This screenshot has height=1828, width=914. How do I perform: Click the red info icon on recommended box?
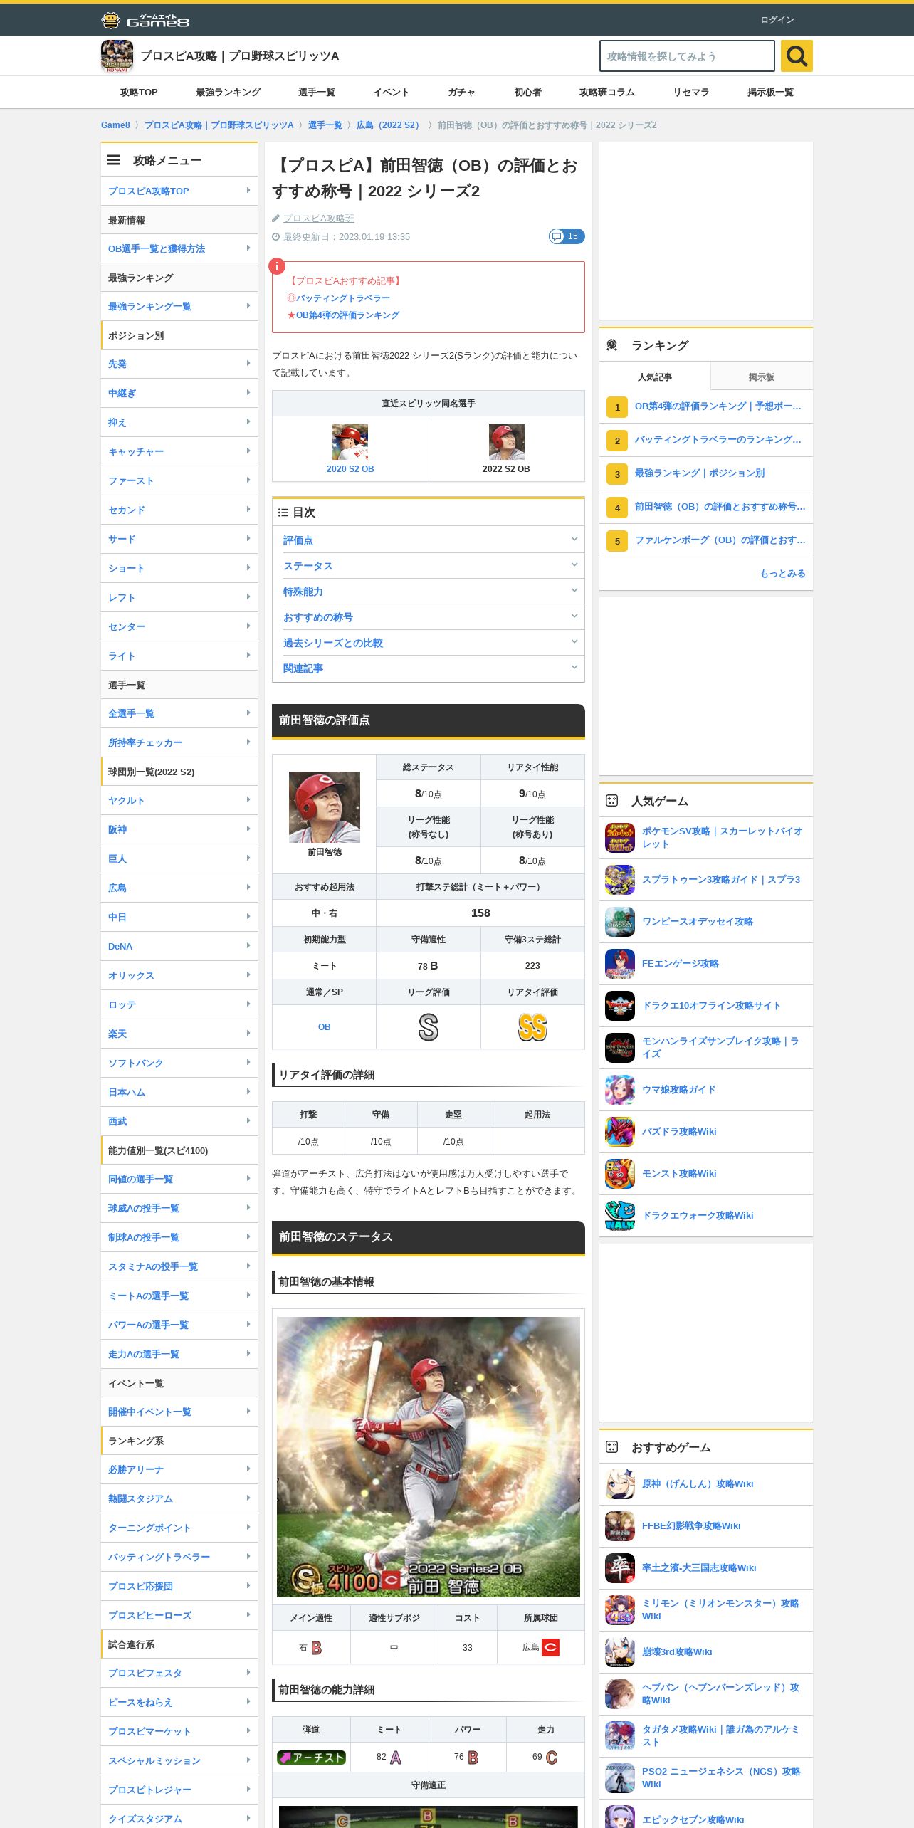coord(277,266)
